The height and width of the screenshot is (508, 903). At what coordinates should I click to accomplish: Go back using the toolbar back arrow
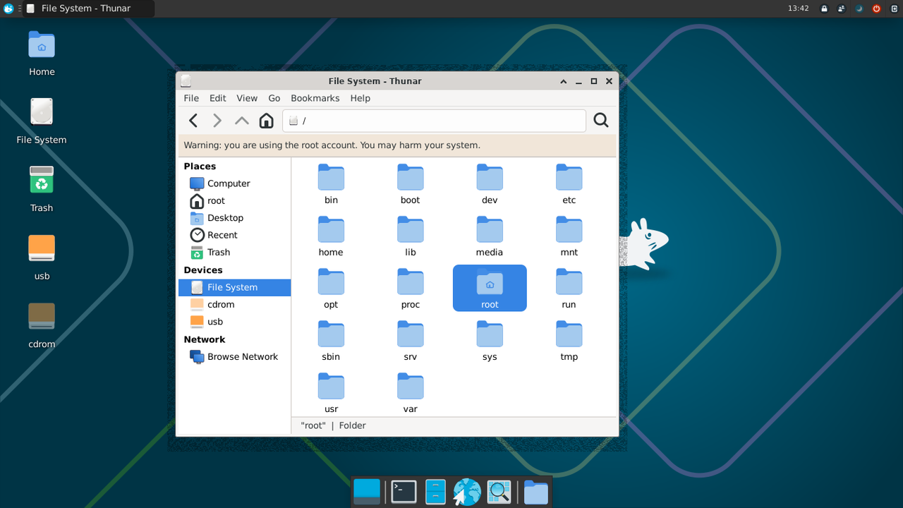pos(193,121)
